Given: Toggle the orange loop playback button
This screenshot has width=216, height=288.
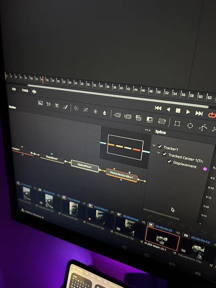Looking at the screenshot, I should point(212,115).
